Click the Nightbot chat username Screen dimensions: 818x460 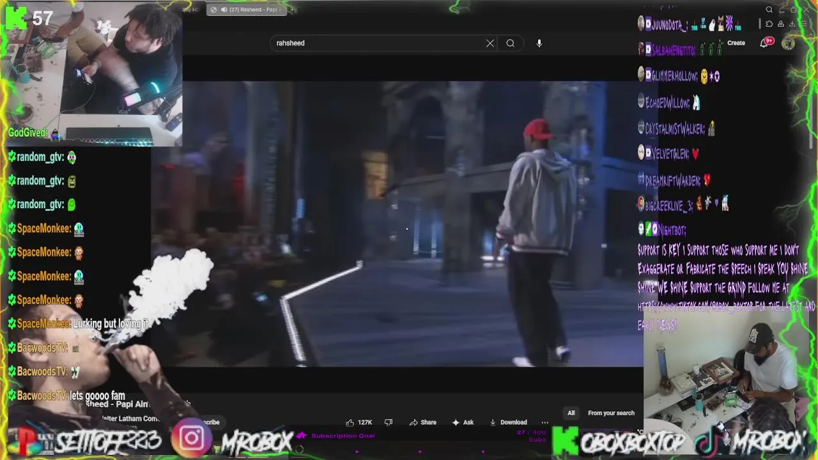coord(672,230)
